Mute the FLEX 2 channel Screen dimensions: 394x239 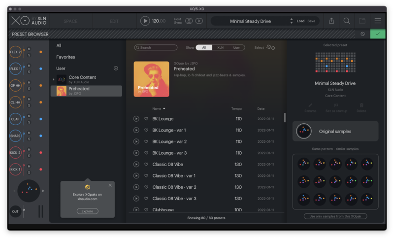(29, 49)
